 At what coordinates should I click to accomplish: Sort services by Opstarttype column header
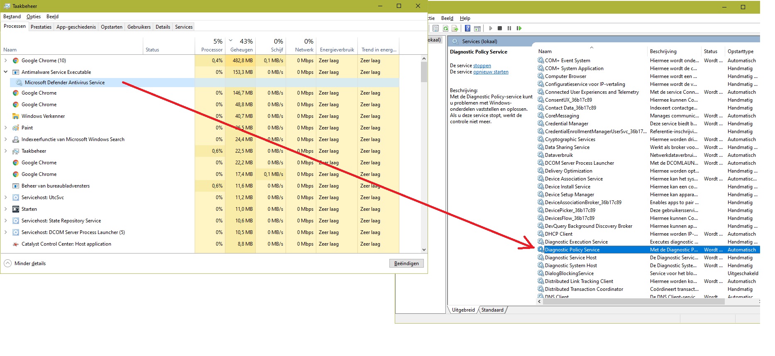[x=742, y=51]
